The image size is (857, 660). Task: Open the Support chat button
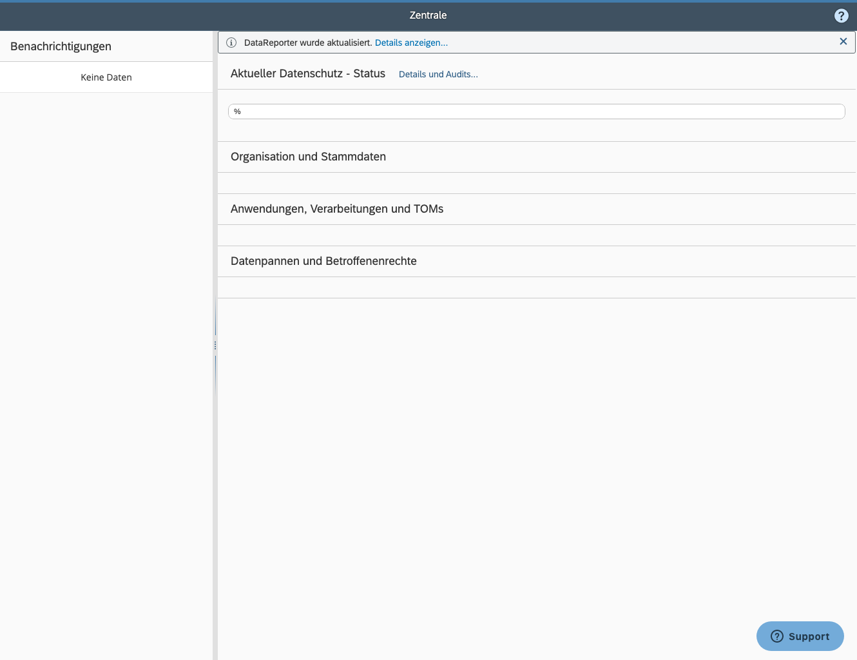(800, 636)
